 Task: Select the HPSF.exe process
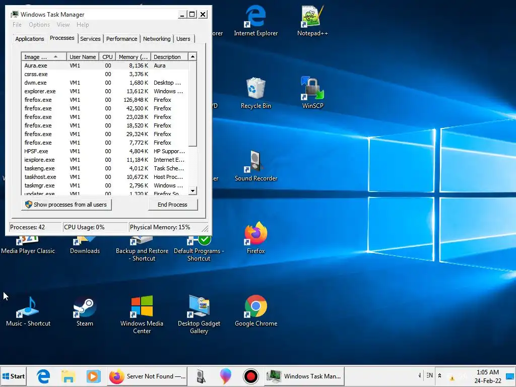pyautogui.click(x=105, y=151)
